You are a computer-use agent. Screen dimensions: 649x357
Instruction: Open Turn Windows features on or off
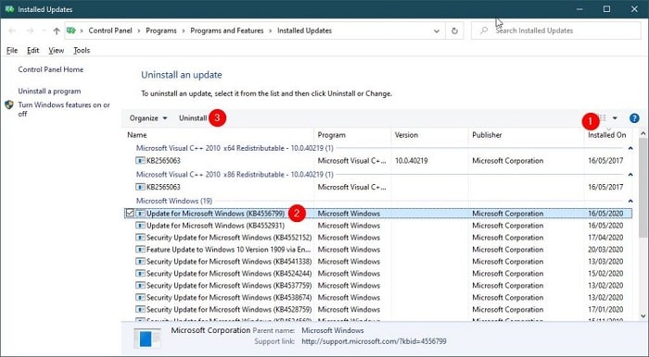(64, 109)
